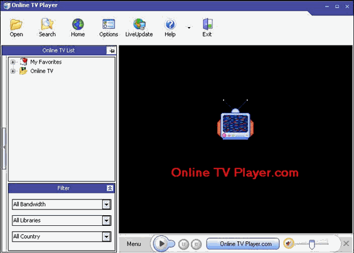Stop playback with the Stop button

click(196, 244)
